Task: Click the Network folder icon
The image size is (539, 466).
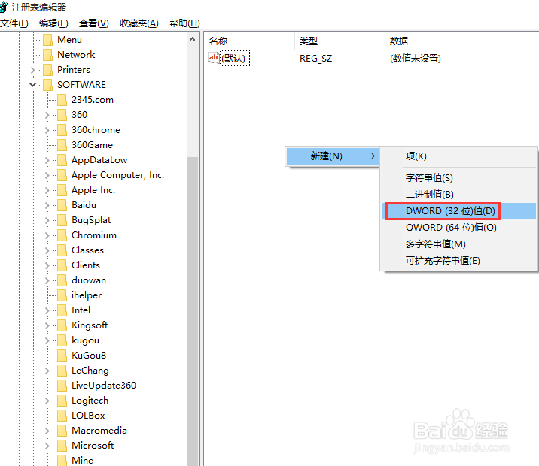Action: [x=48, y=55]
